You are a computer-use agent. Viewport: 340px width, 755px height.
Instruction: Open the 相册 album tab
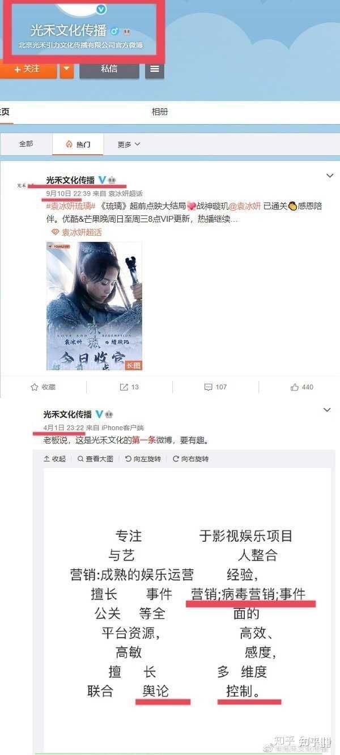point(160,112)
